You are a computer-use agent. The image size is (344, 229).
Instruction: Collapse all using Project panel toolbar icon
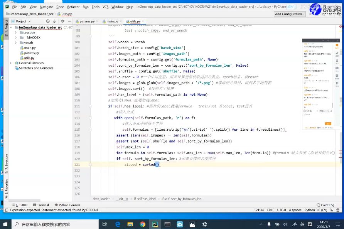click(x=54, y=21)
